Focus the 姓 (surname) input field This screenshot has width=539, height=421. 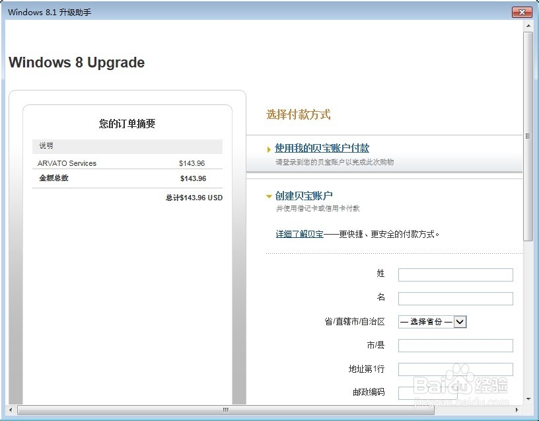pyautogui.click(x=456, y=275)
